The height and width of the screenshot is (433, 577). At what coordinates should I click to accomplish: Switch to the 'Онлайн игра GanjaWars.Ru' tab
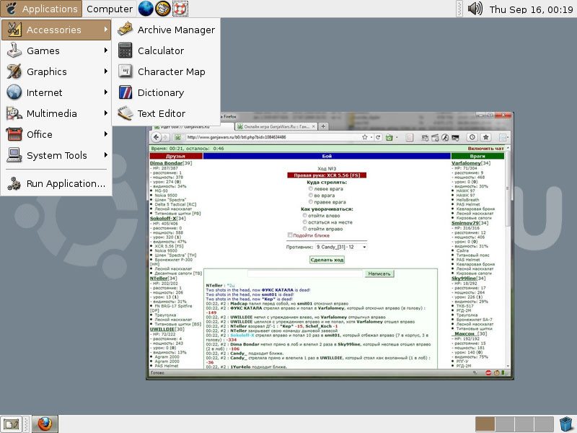(276, 127)
